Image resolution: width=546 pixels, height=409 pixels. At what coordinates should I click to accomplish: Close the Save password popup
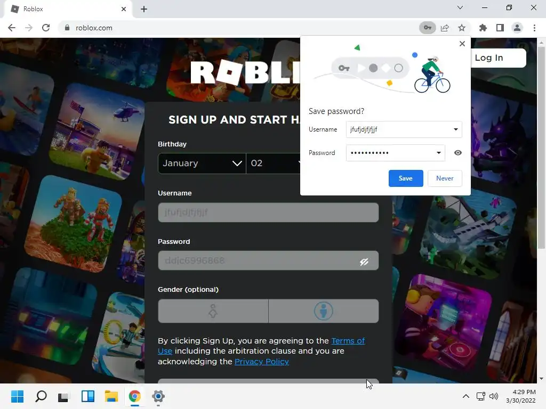pyautogui.click(x=462, y=44)
